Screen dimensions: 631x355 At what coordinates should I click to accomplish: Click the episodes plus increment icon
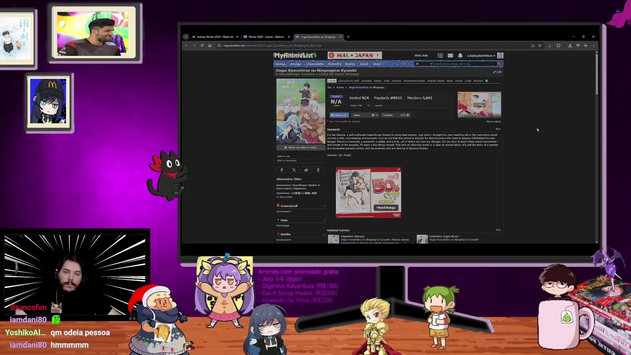pos(408,115)
